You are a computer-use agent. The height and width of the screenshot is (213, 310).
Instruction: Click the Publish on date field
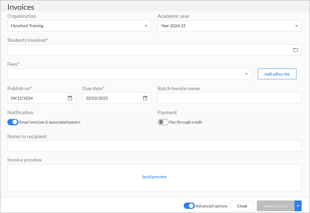coord(42,98)
